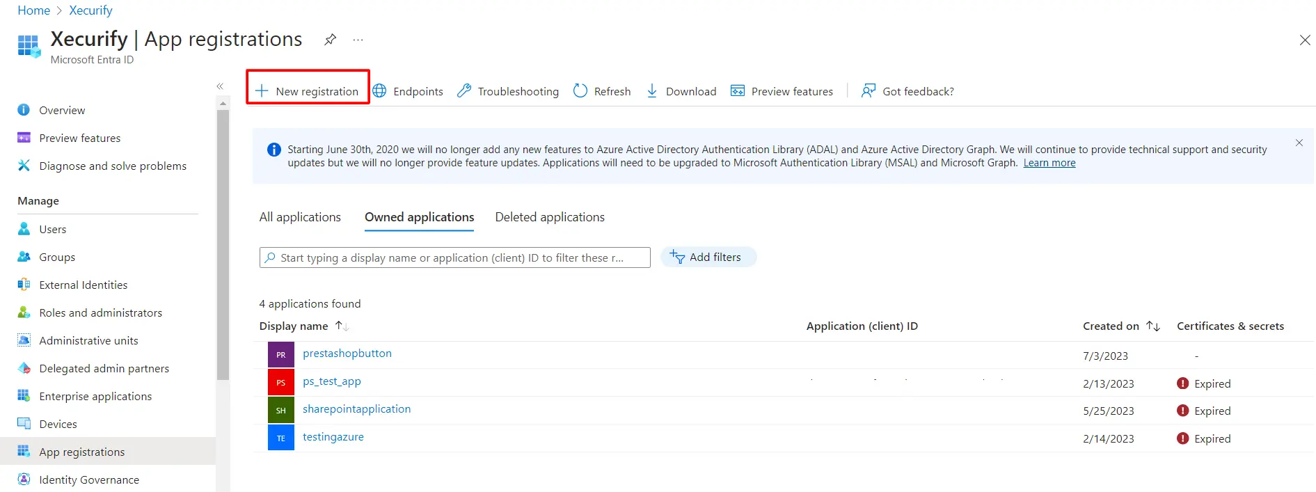Viewport: 1316px width, 492px height.
Task: Focus the display name filter search box
Action: click(x=455, y=257)
